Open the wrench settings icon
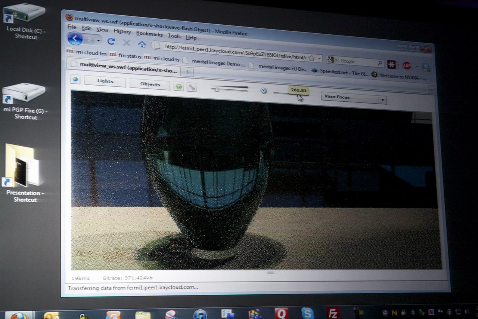This screenshot has height=319, width=478. [x=191, y=88]
